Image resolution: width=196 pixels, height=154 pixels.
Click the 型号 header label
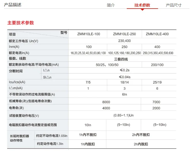(x=64, y=33)
